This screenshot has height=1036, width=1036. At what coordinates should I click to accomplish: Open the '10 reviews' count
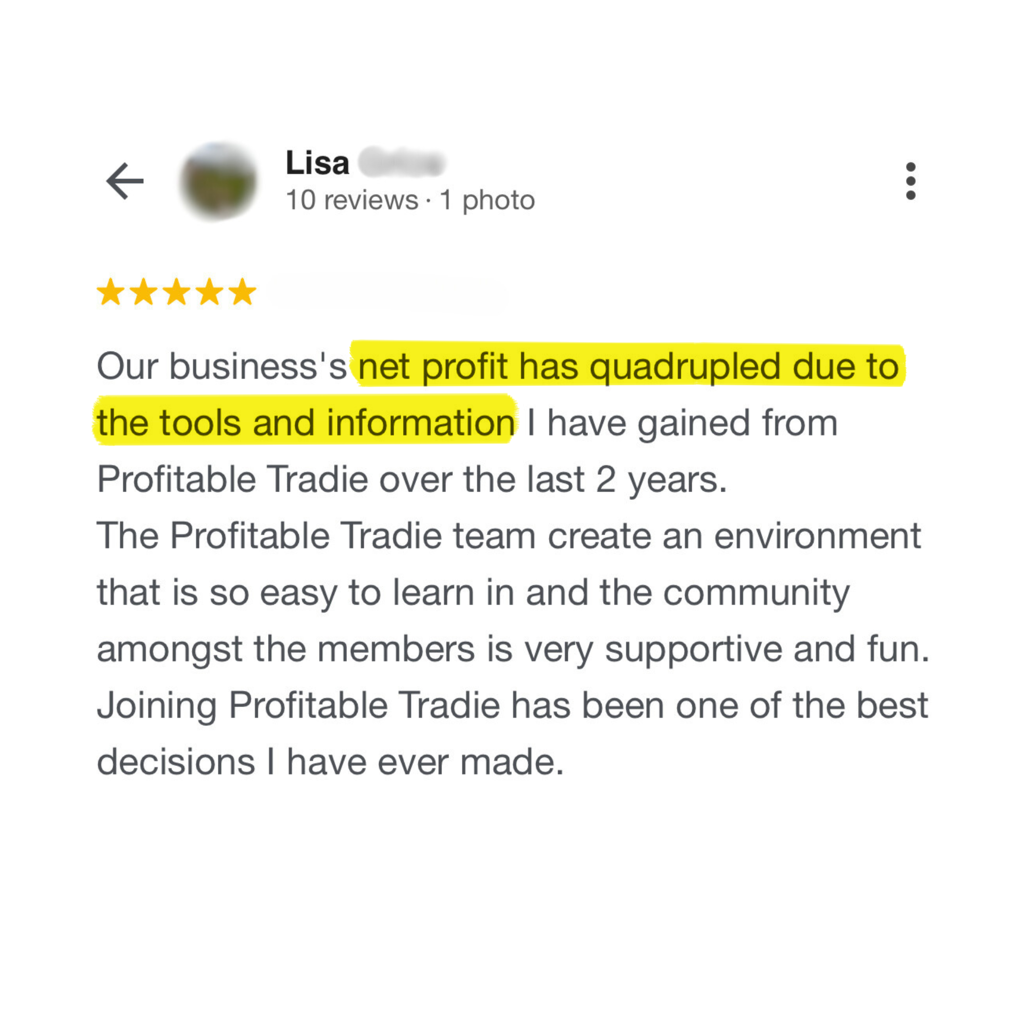(352, 200)
